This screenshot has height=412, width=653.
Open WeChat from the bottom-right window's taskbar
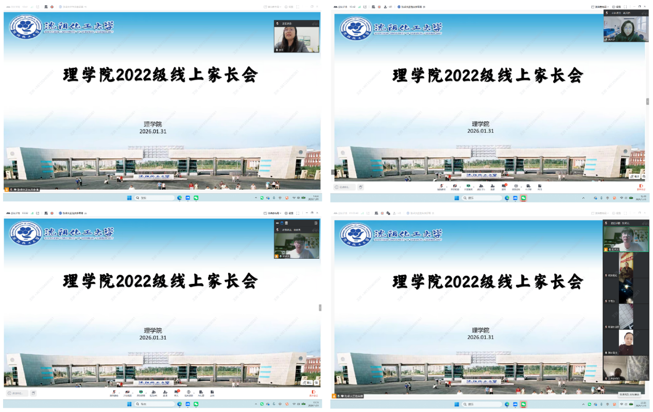[x=523, y=404]
